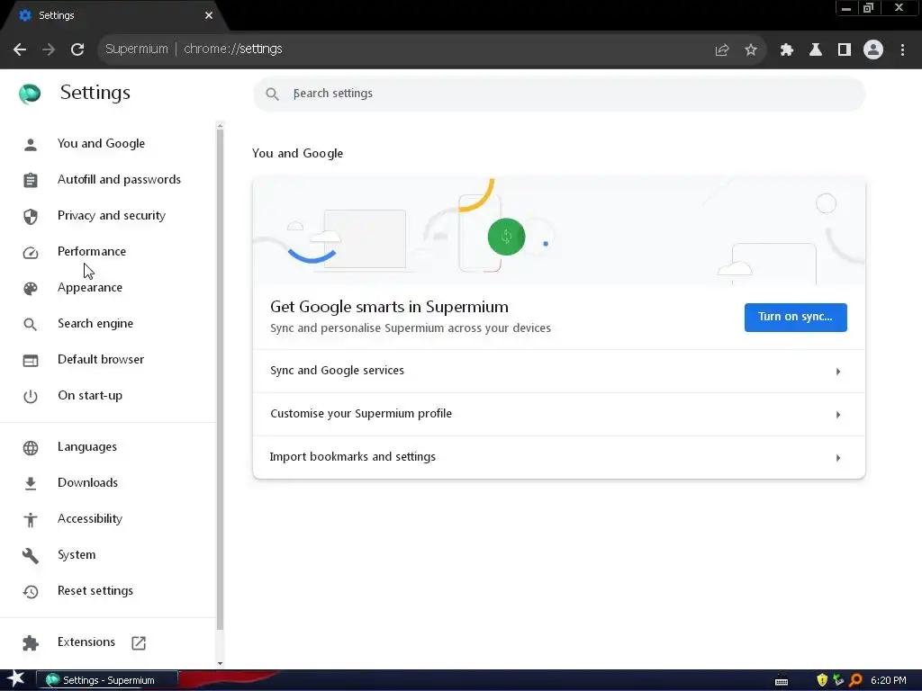Click the sidebar scroll up arrow

(220, 125)
